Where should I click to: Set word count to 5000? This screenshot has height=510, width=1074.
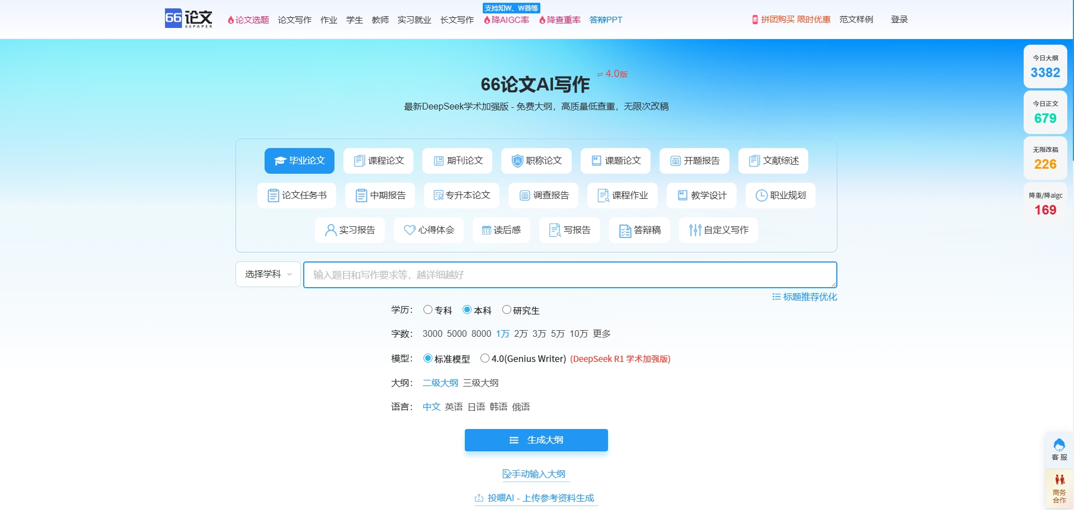(x=456, y=333)
